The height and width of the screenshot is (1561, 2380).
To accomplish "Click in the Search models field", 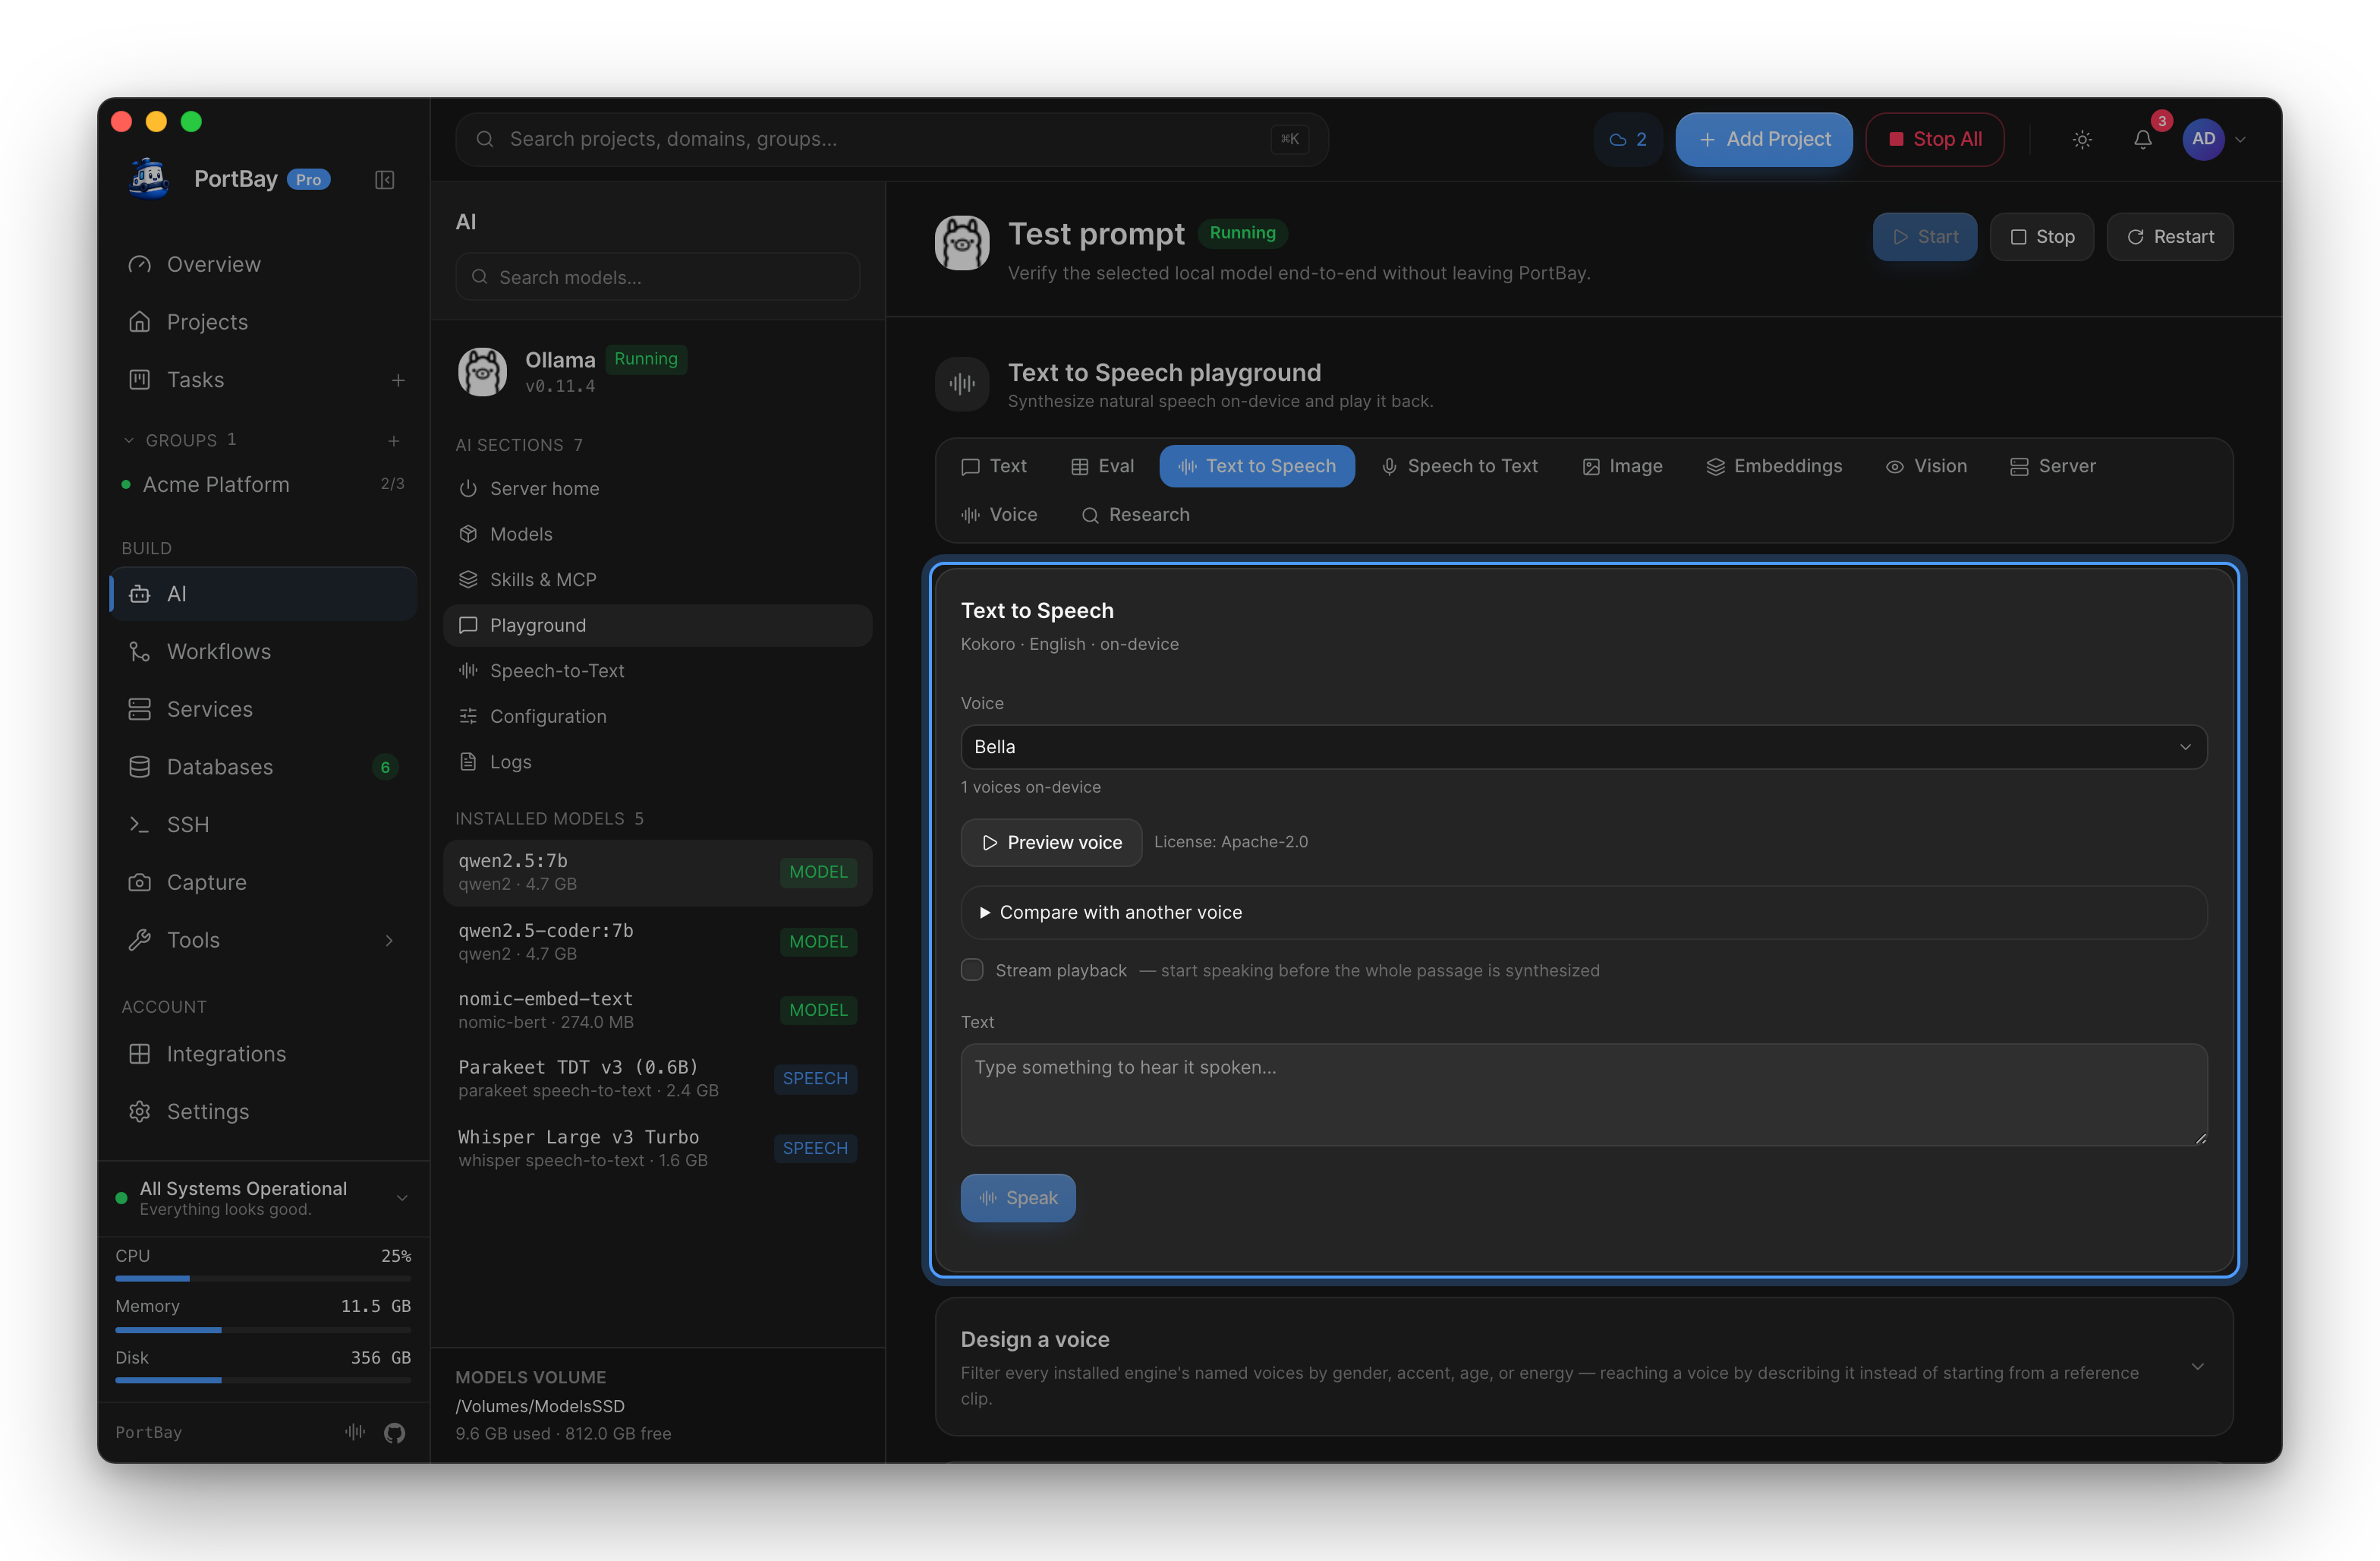I will [x=657, y=277].
